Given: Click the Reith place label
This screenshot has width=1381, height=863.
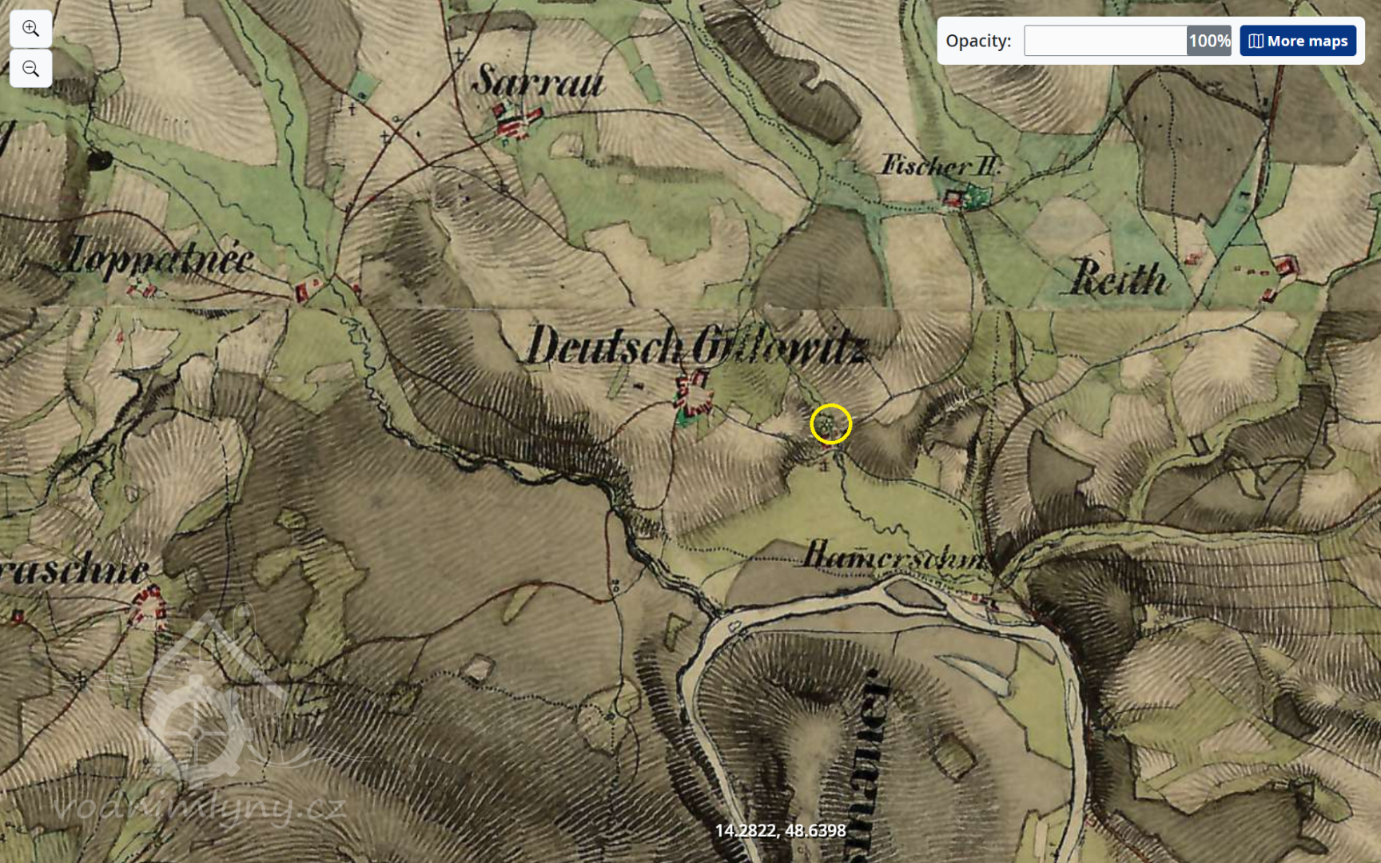Looking at the screenshot, I should (1119, 278).
